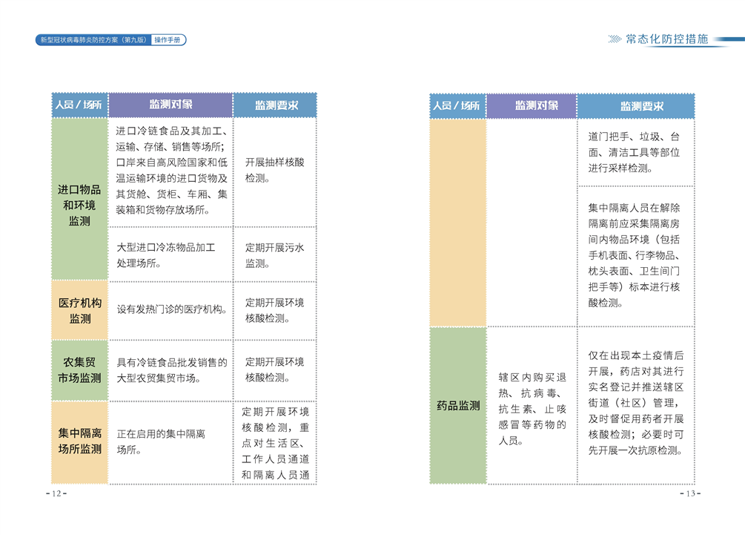Screen dimensions: 745x535
Task: Click the green 进口物品和环境监测 category cell
Action: click(x=79, y=199)
